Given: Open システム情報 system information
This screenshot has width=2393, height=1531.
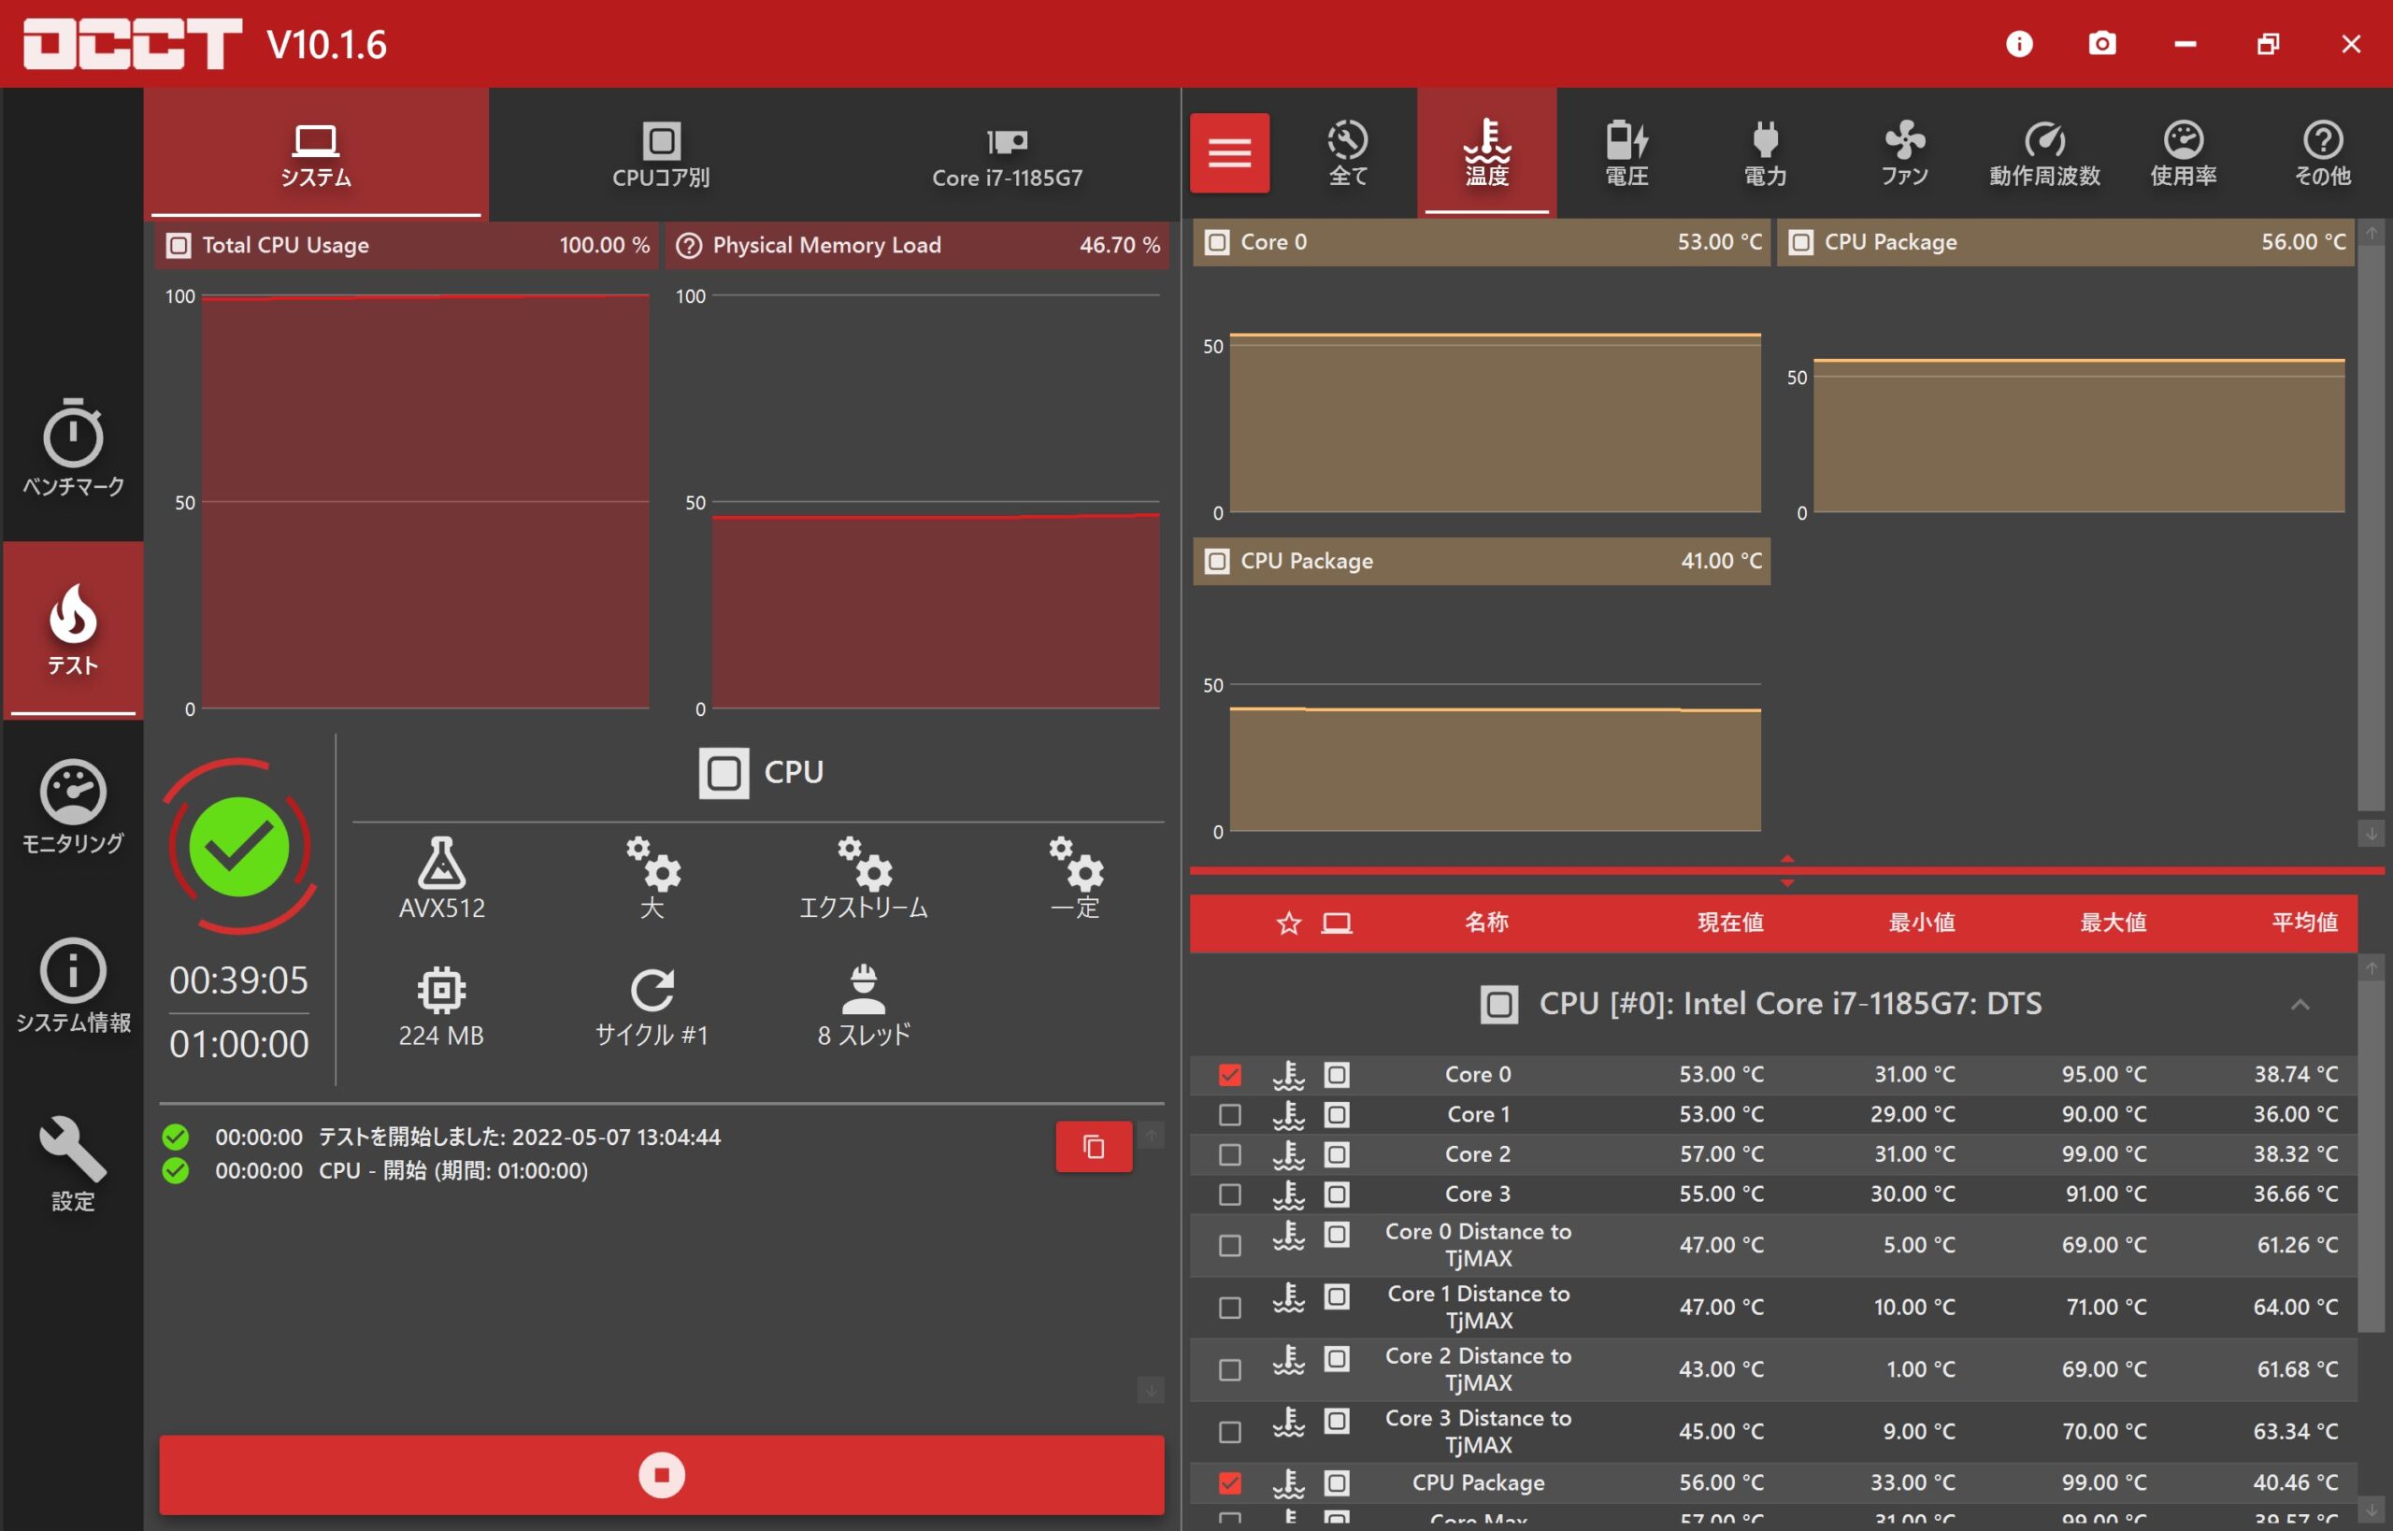Looking at the screenshot, I should (73, 985).
